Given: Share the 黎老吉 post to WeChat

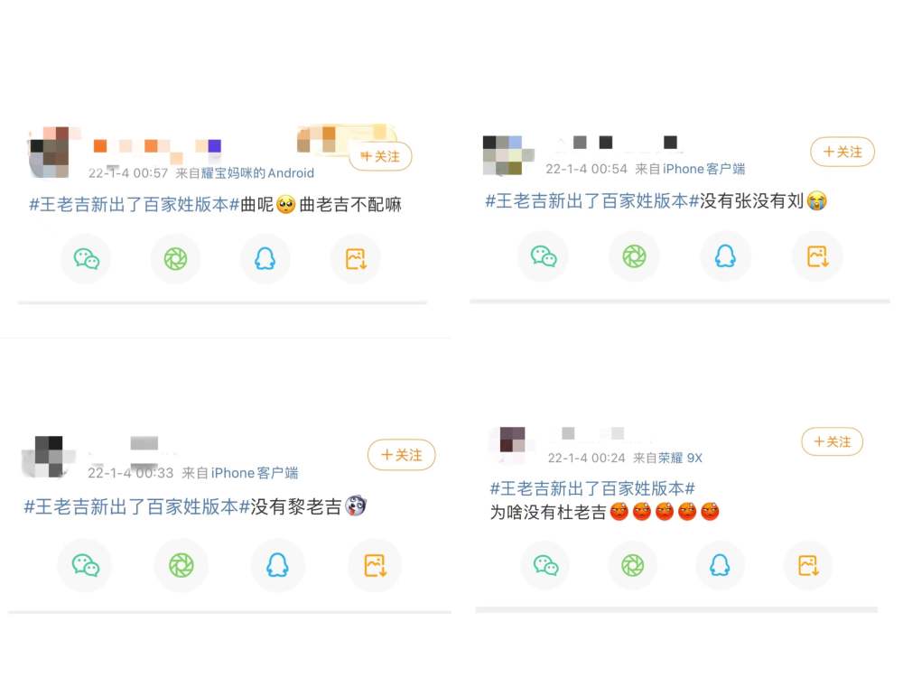Looking at the screenshot, I should pyautogui.click(x=85, y=565).
